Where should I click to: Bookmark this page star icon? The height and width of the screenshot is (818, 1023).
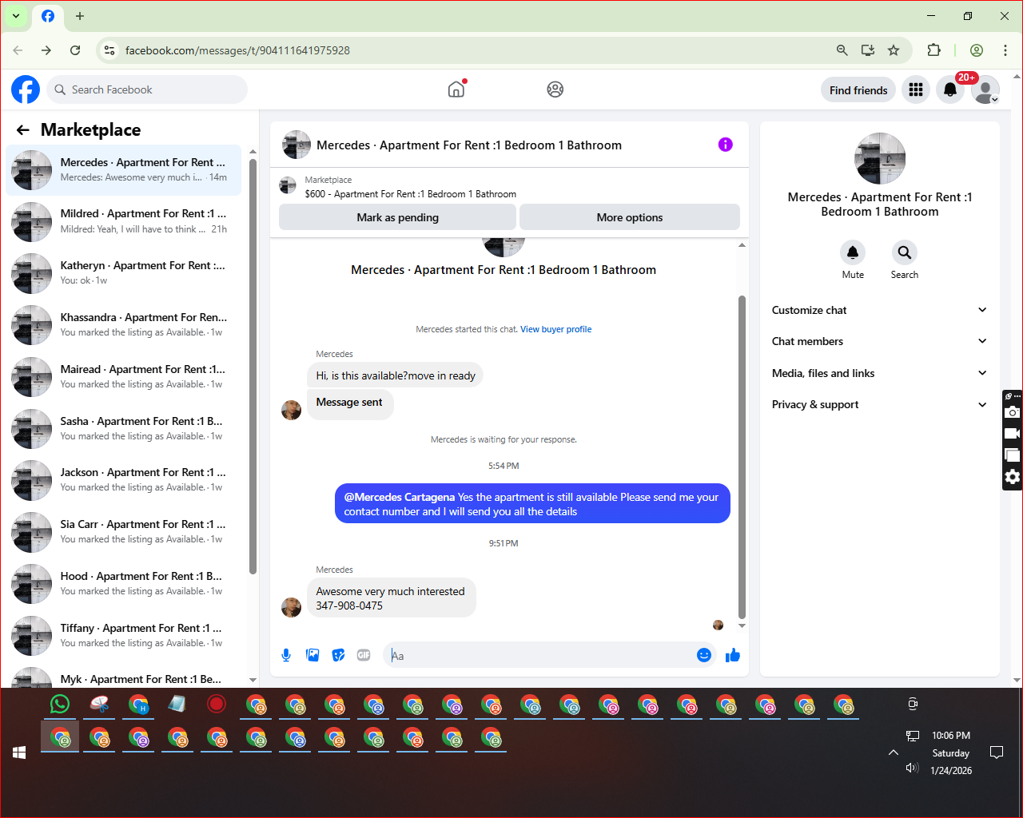pyautogui.click(x=894, y=50)
